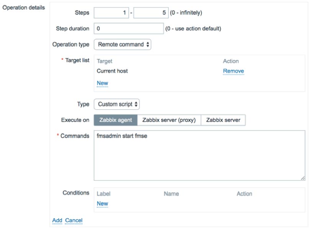
Task: Click inside the Commands text area
Action: pos(199,155)
